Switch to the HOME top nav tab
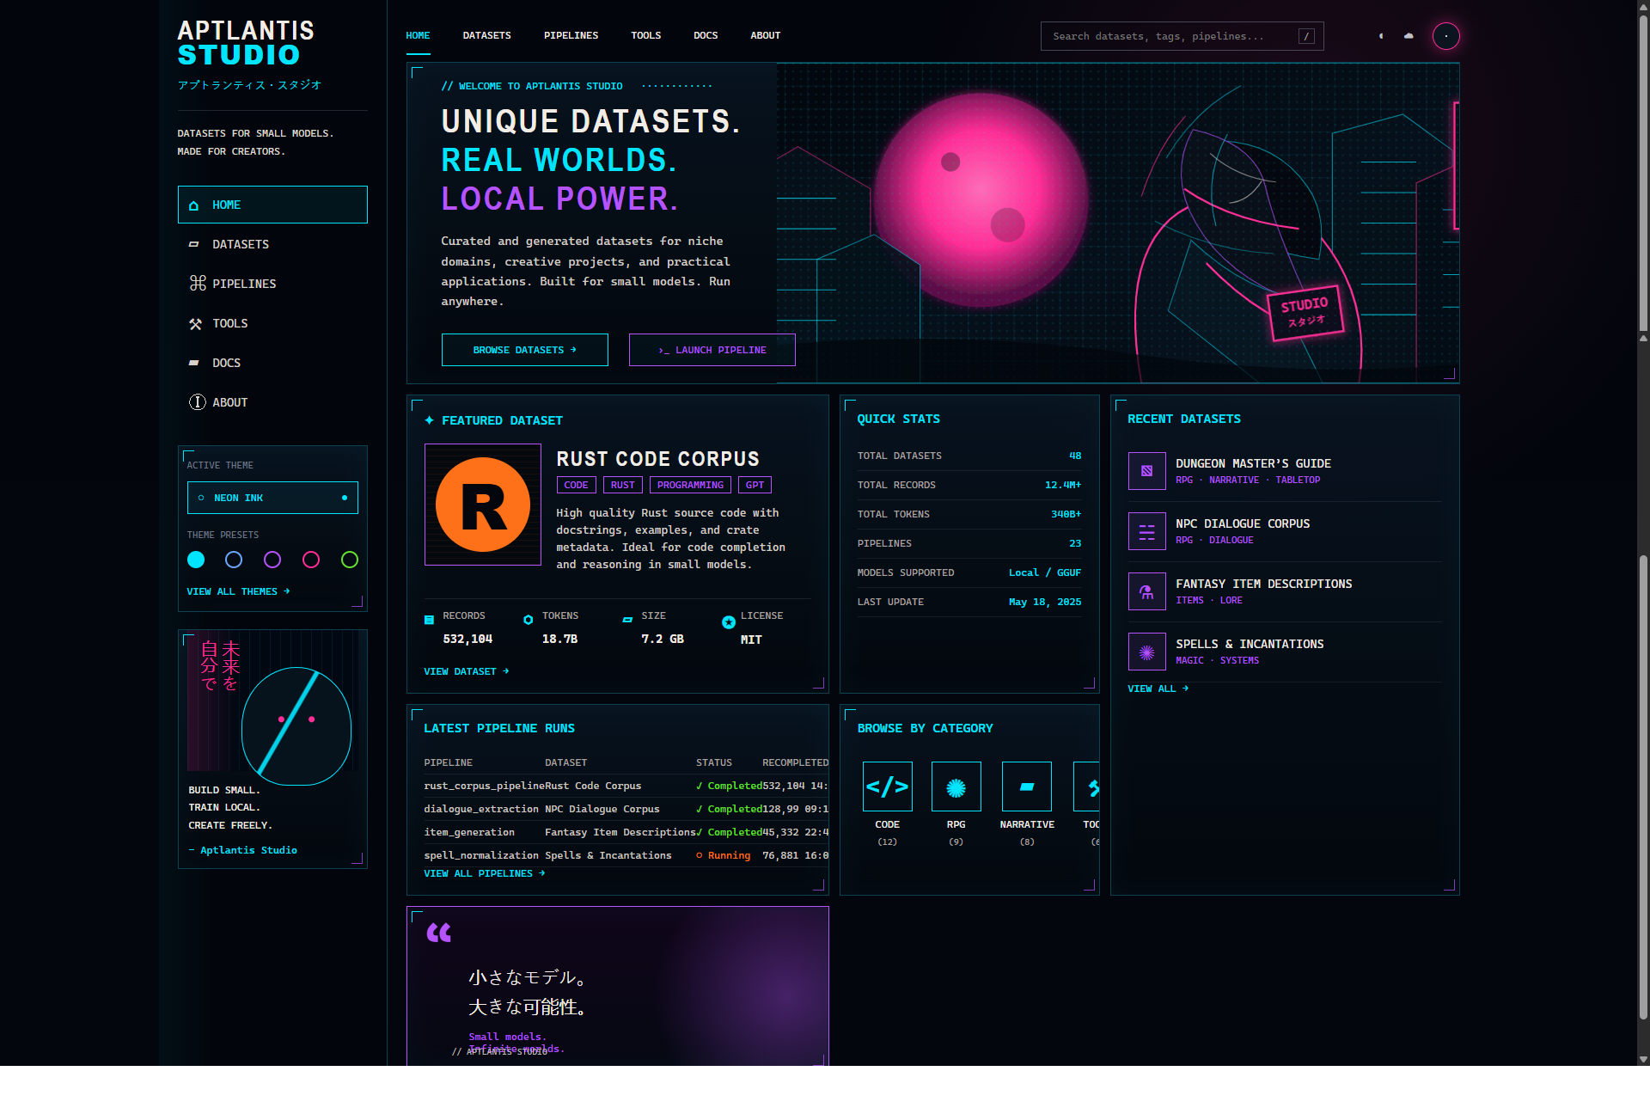Image resolution: width=1650 pixels, height=1114 pixels. click(419, 36)
